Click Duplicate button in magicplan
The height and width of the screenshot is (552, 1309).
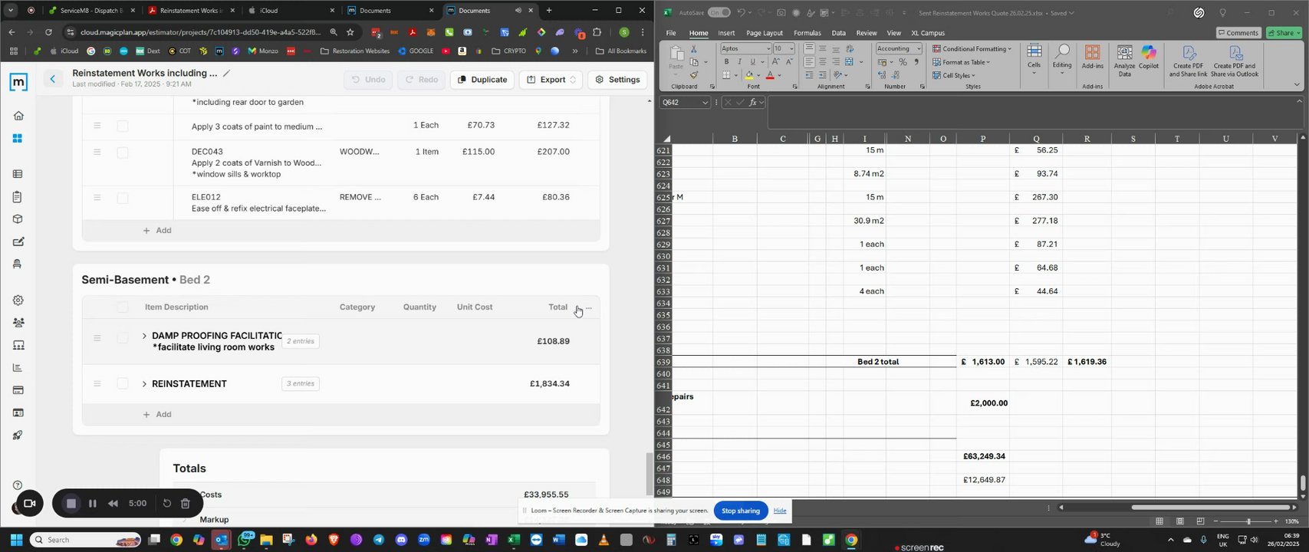[482, 80]
